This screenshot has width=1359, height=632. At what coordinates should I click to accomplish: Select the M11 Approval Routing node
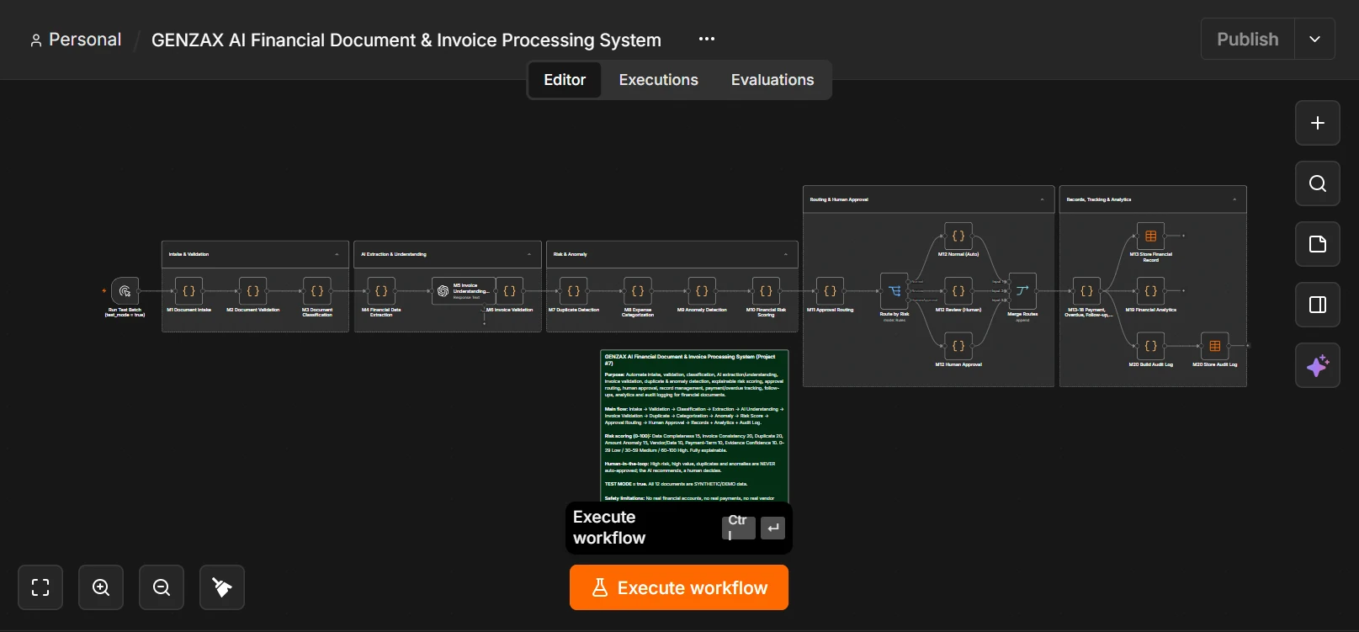click(830, 291)
